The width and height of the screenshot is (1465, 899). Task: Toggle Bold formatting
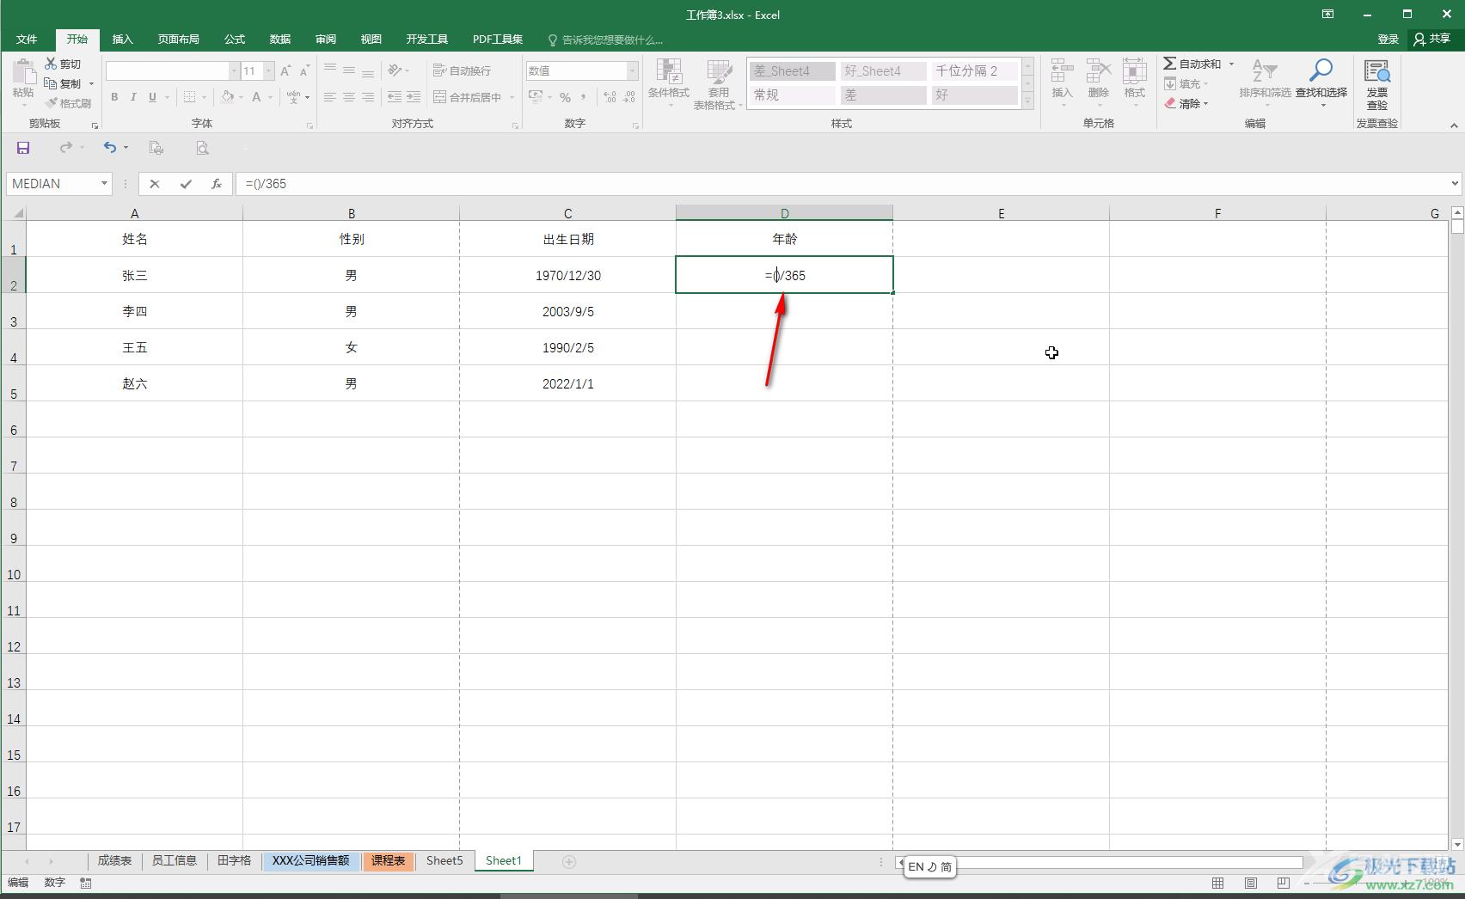pos(114,97)
